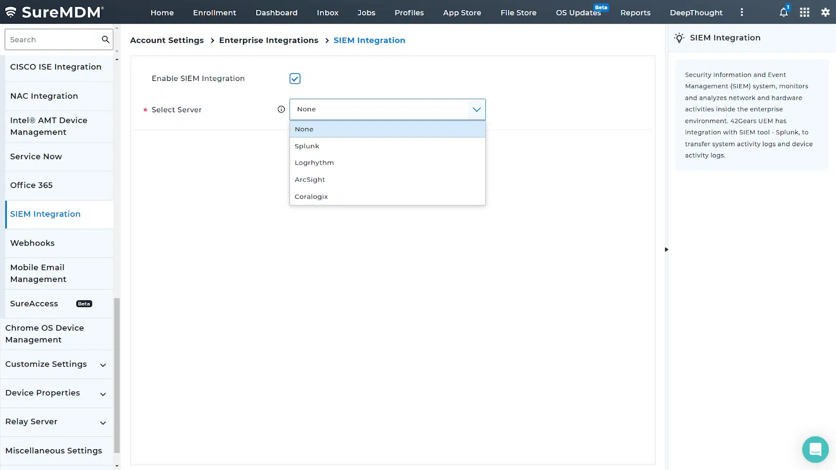Go to Home tab
Screen dimensions: 836x470
(162, 13)
